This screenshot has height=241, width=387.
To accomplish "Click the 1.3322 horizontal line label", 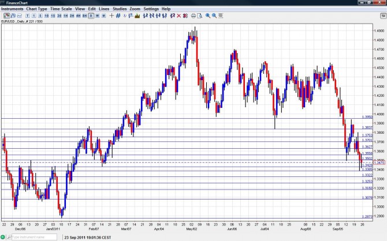I will tap(367, 175).
